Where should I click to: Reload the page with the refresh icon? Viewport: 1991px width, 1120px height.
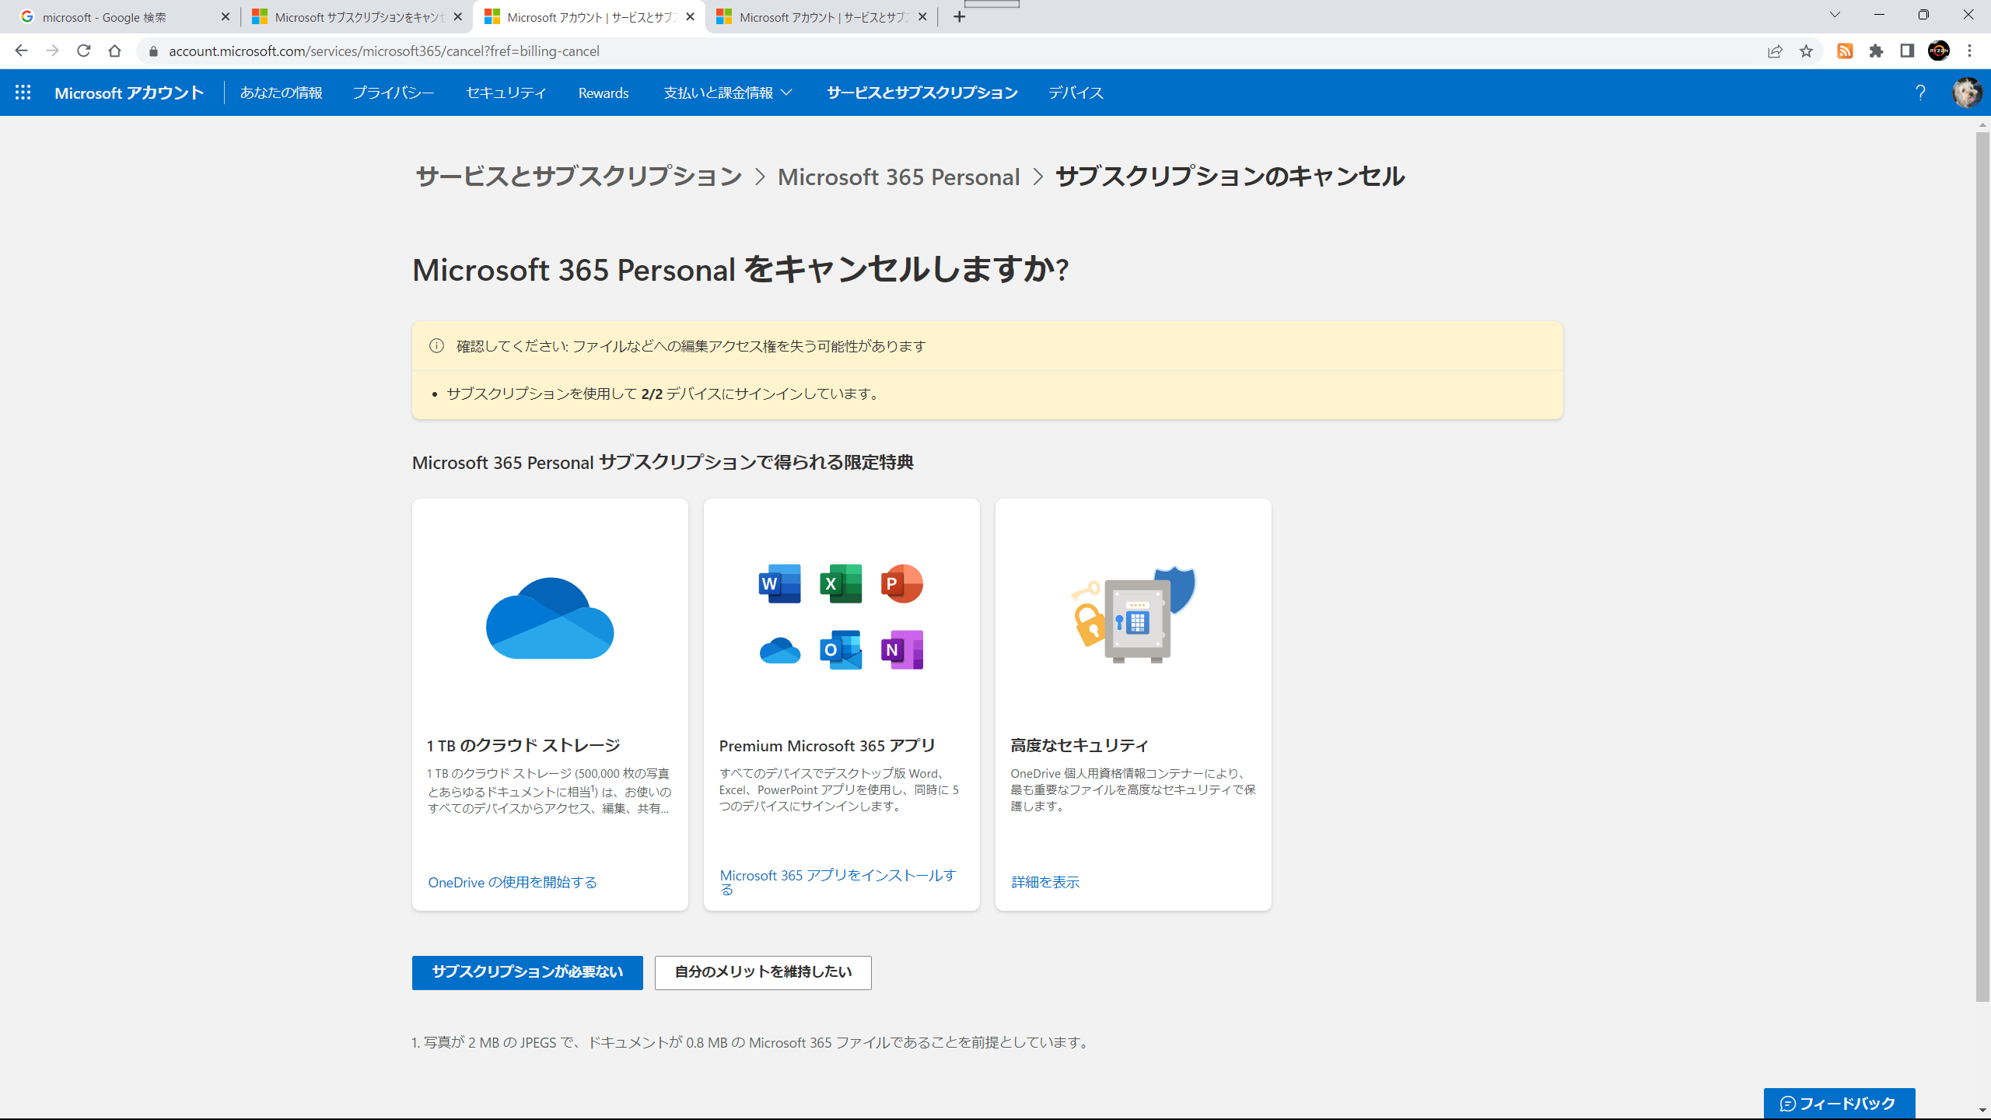coord(83,51)
